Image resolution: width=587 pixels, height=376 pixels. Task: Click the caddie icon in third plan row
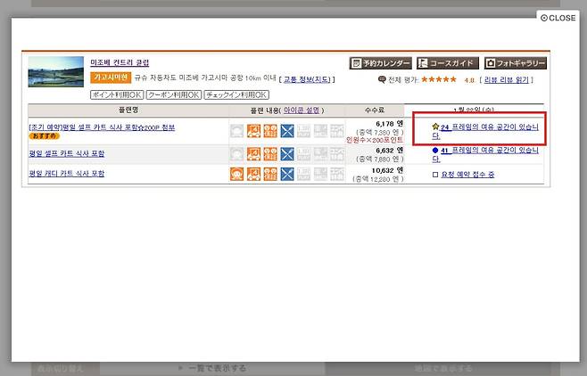tap(236, 174)
